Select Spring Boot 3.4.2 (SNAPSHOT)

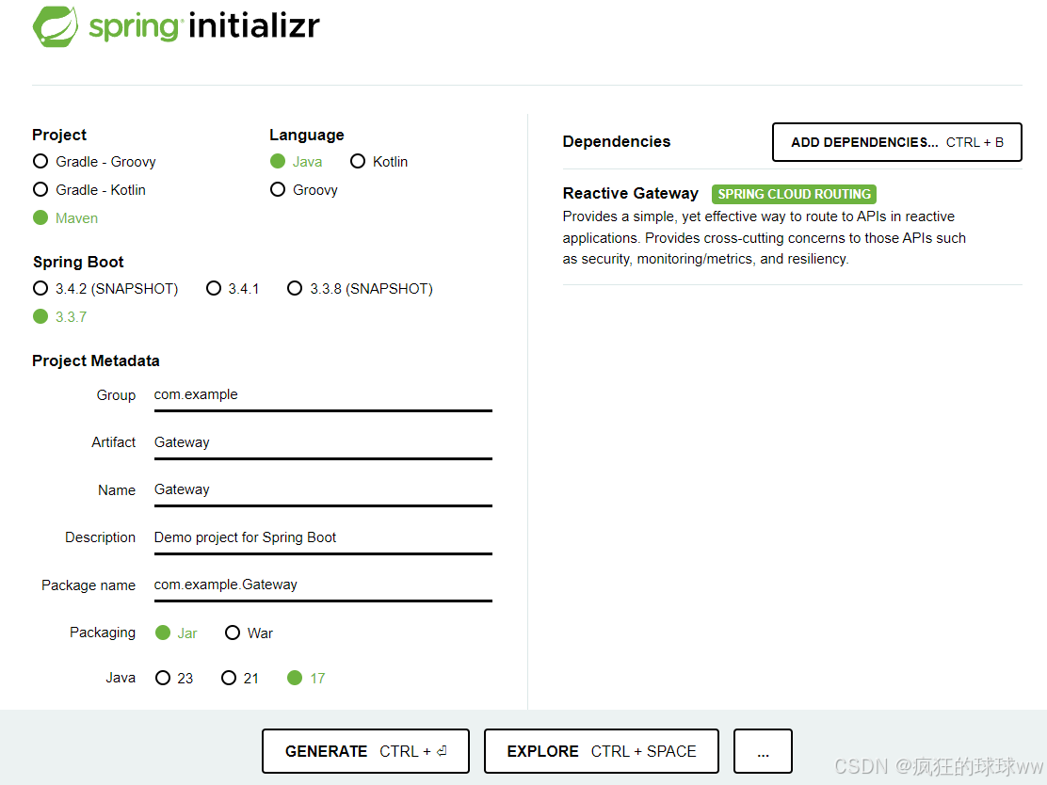(x=40, y=288)
